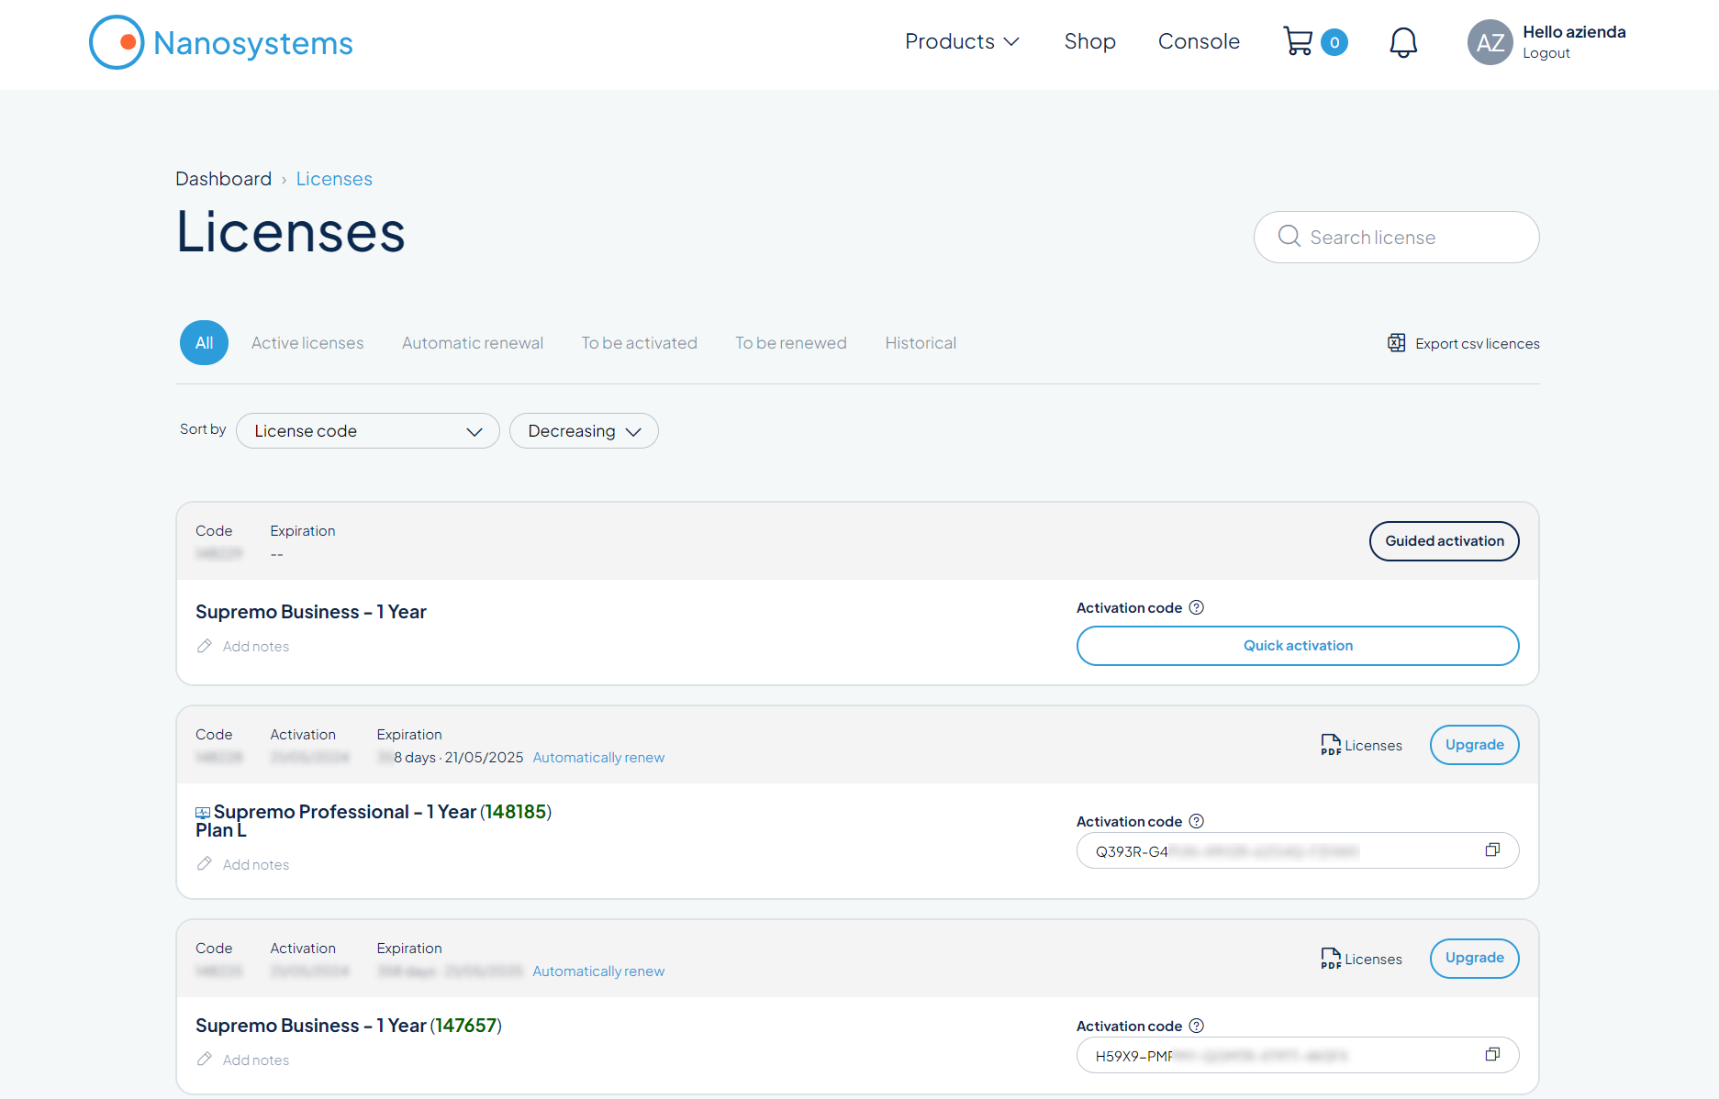Click Add notes under Supremo Professional
This screenshot has height=1099, width=1719.
point(256,865)
